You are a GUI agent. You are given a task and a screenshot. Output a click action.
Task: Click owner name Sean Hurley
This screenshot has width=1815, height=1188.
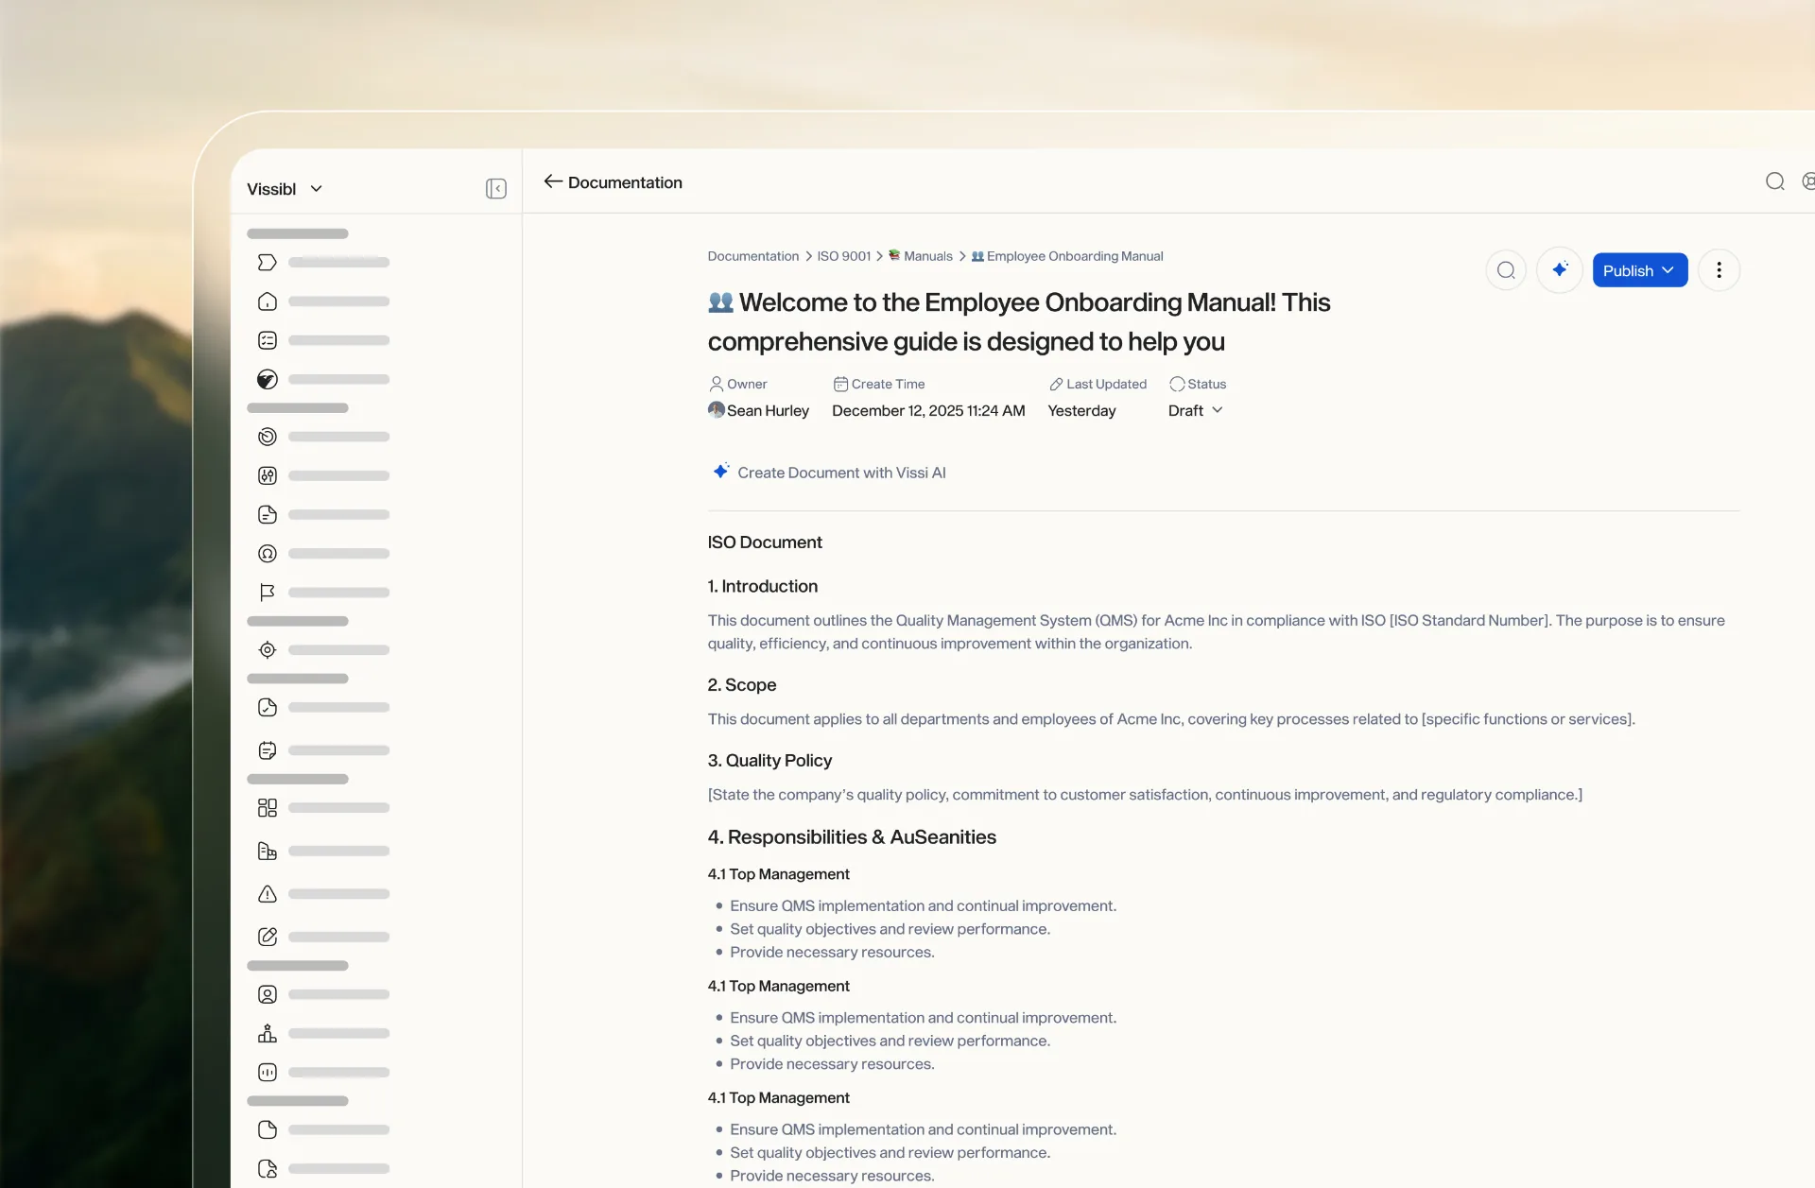[758, 410]
